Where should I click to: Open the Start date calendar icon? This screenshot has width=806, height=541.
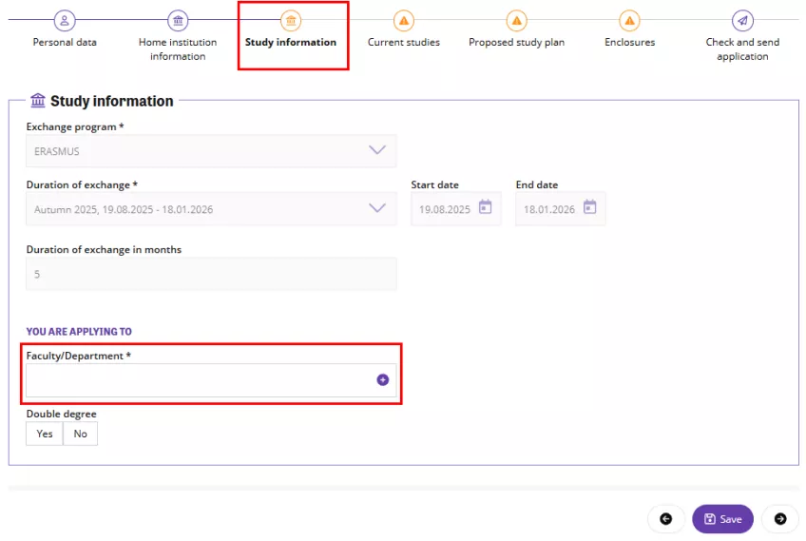point(485,208)
